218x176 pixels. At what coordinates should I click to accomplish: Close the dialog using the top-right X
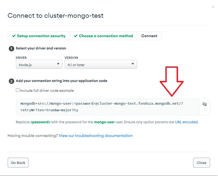tap(213, 7)
